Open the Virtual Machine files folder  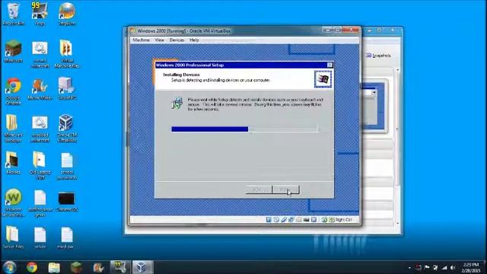(x=66, y=54)
